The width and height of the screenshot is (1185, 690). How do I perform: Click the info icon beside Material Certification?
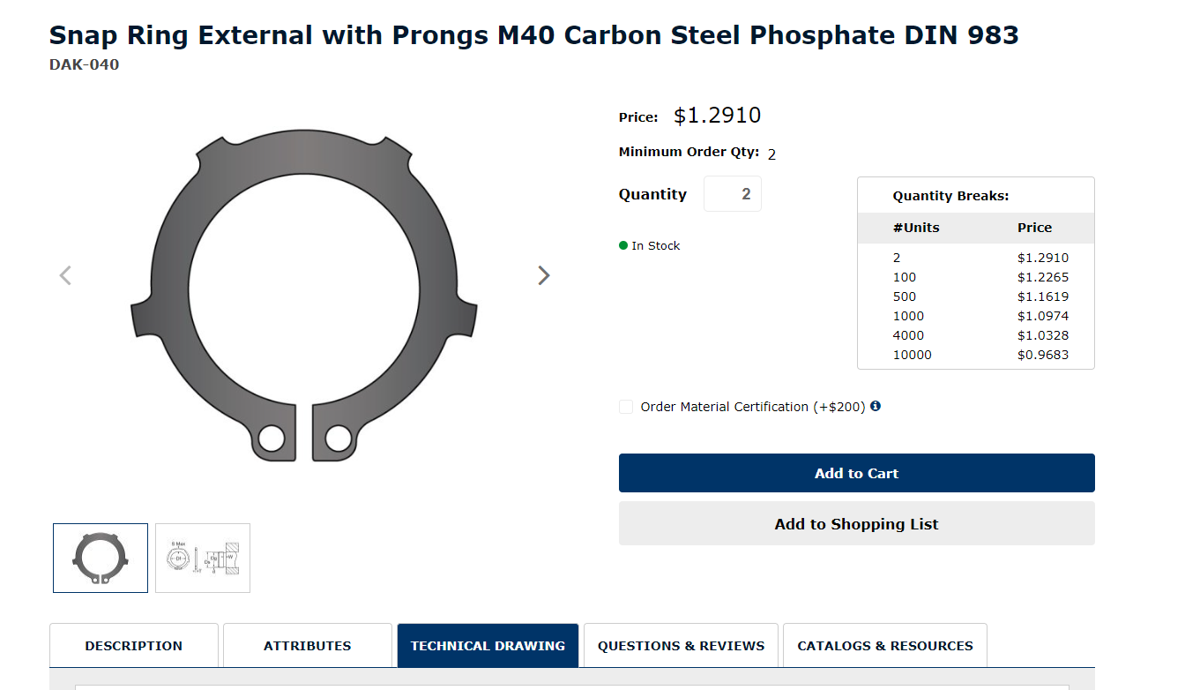tap(876, 406)
